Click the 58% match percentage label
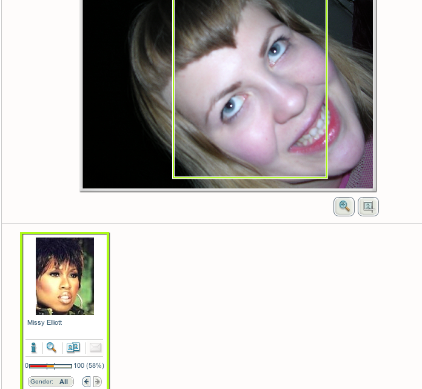This screenshot has height=389, width=422. pyautogui.click(x=95, y=366)
